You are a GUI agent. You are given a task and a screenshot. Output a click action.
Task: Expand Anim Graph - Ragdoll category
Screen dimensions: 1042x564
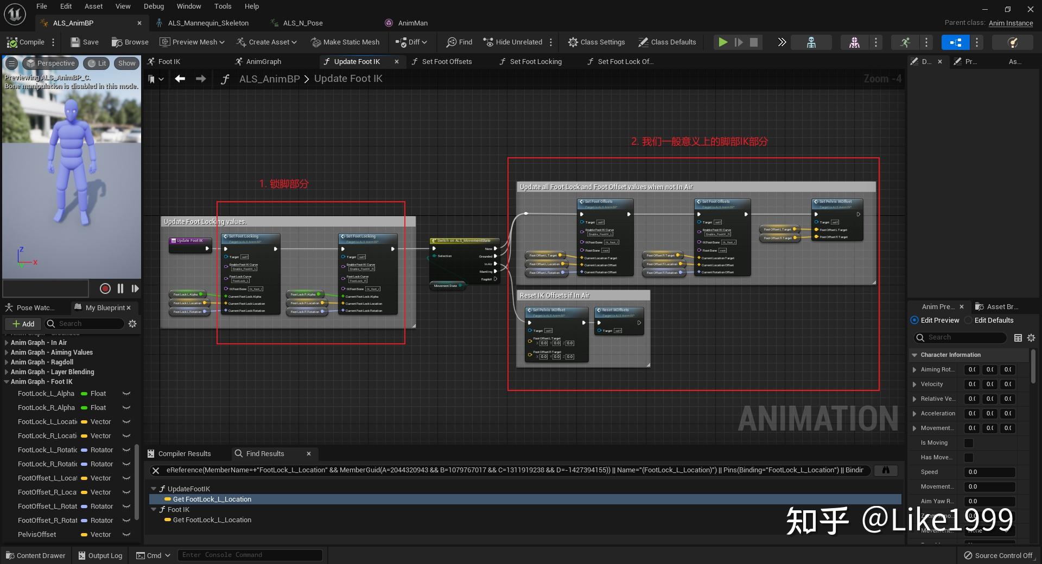click(x=7, y=362)
